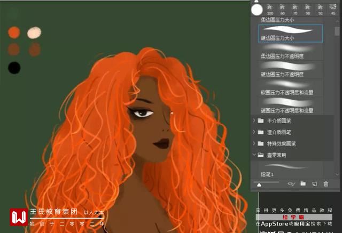Click the brush preview size slider handle
The height and width of the screenshot is (233, 342).
(x=259, y=185)
